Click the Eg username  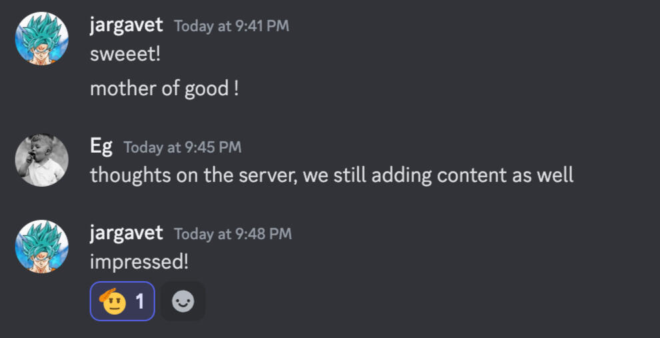pos(101,147)
